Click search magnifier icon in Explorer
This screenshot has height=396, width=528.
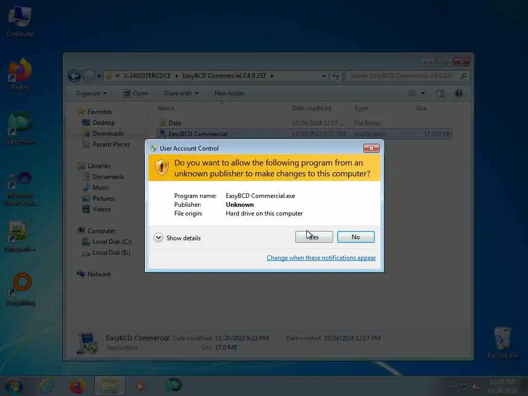click(464, 76)
